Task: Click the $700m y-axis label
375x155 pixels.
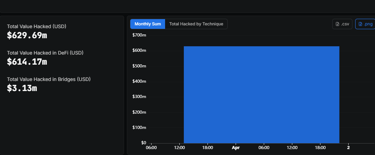Action: coord(139,35)
